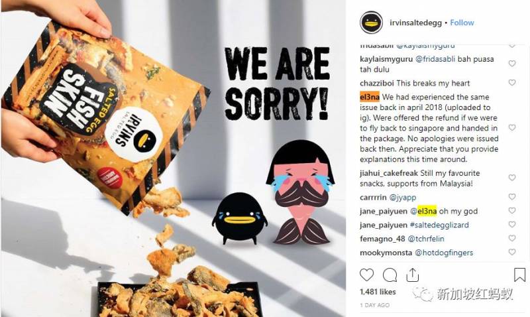View the 1,481 likes list

(x=378, y=292)
